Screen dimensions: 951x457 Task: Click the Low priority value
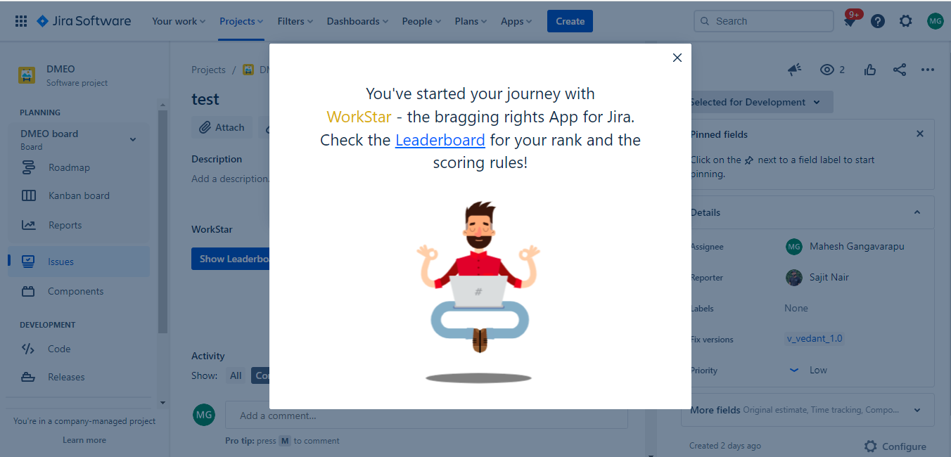coord(818,370)
